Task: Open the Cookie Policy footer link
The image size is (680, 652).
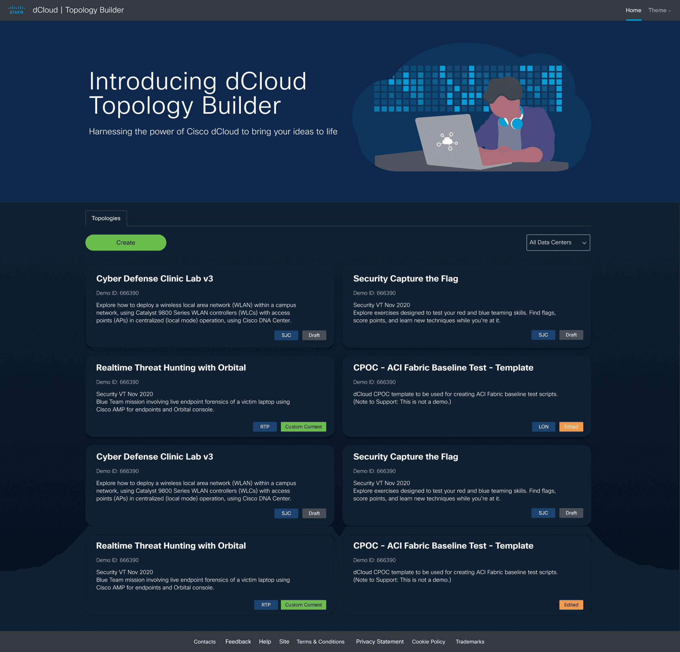Action: [429, 641]
